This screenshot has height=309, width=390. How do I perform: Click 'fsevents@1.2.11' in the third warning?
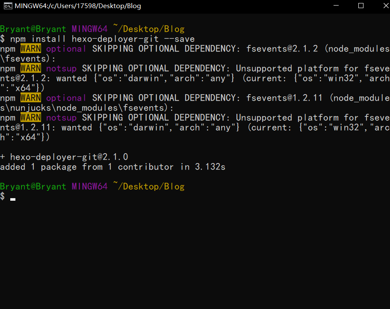point(284,98)
